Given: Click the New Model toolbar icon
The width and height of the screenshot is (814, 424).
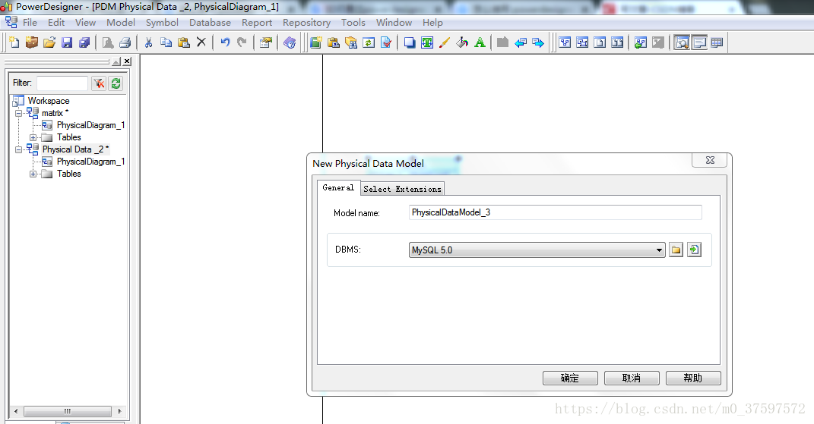Looking at the screenshot, I should (14, 42).
